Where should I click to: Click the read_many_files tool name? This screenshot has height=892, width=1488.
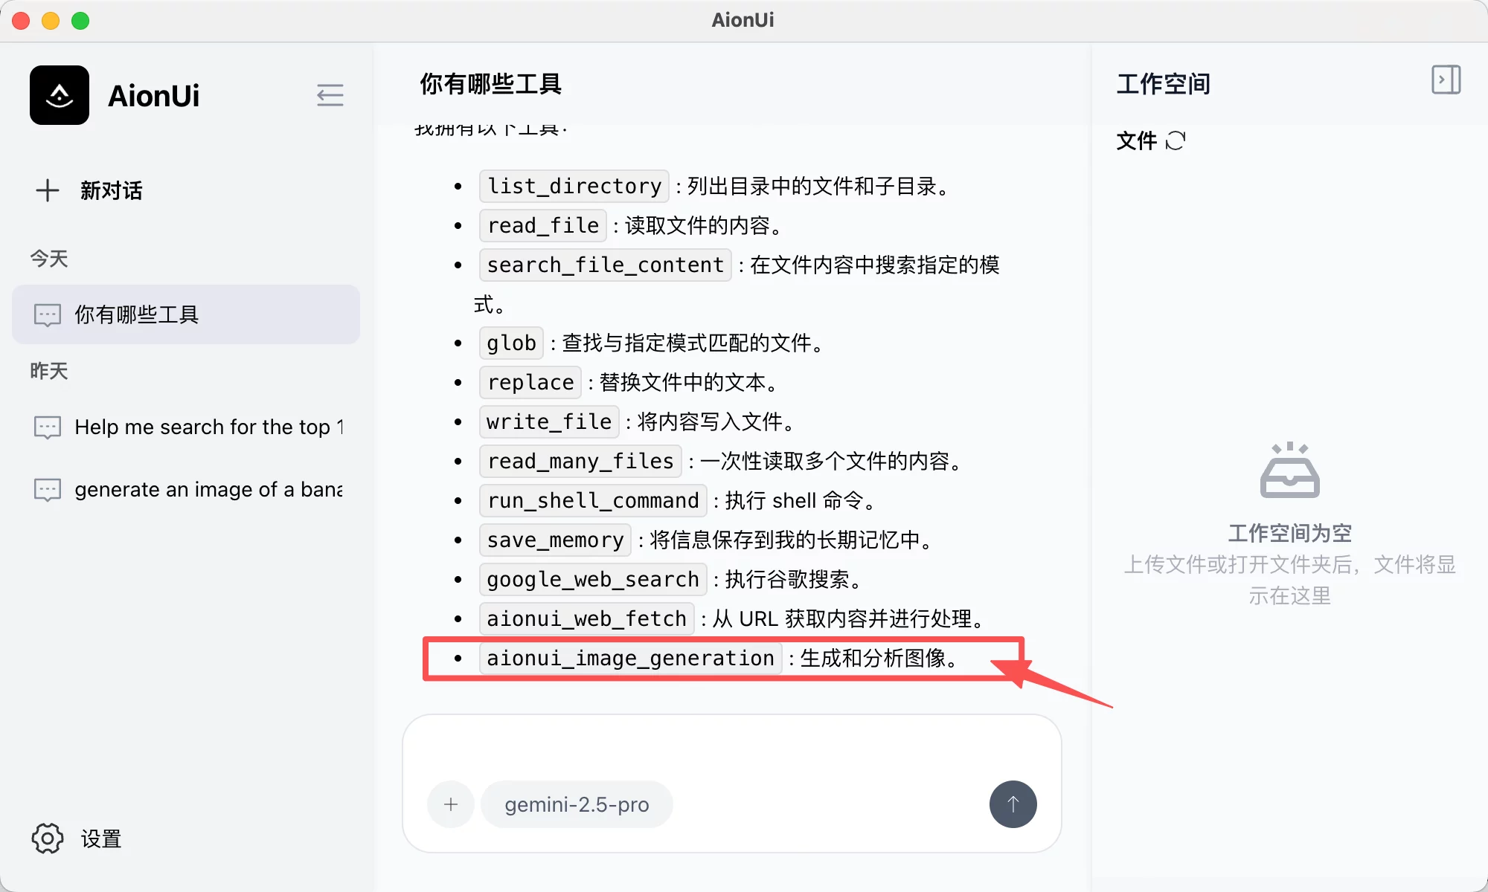pos(580,461)
